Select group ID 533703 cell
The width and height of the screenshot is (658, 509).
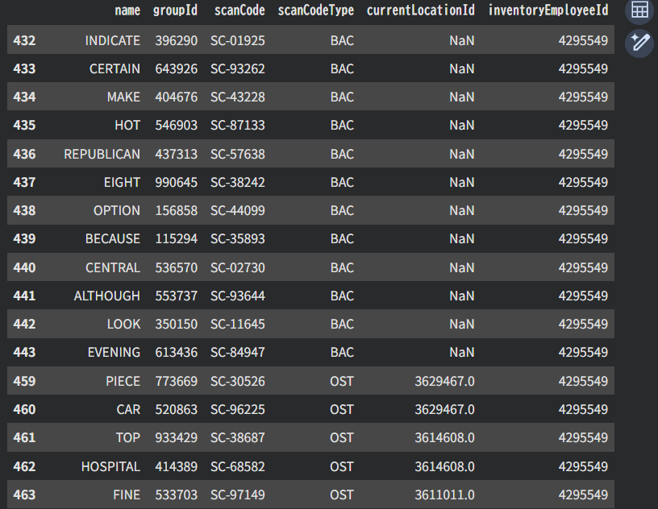[176, 495]
